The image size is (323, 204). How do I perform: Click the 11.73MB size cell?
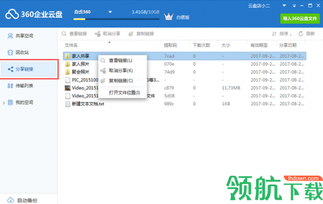point(231,88)
